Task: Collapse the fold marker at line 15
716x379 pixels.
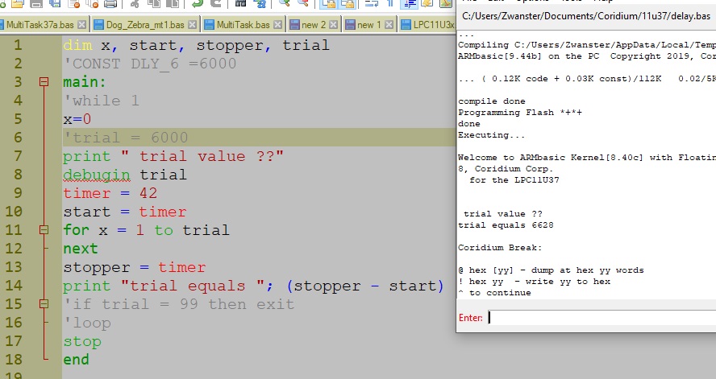Action: coord(44,304)
